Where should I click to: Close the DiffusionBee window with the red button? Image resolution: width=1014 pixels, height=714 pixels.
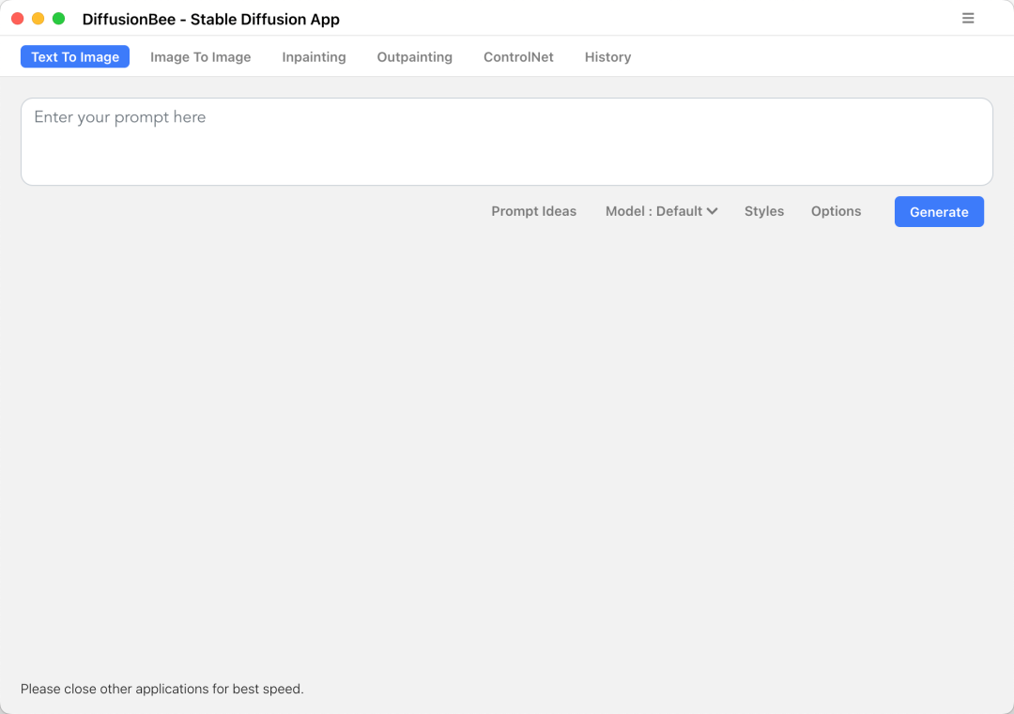point(18,19)
